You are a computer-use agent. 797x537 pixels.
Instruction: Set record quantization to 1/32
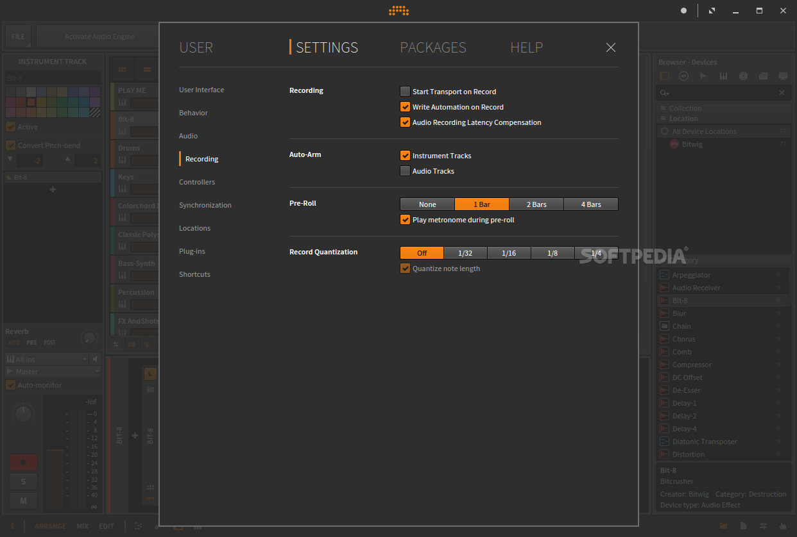[x=465, y=253]
